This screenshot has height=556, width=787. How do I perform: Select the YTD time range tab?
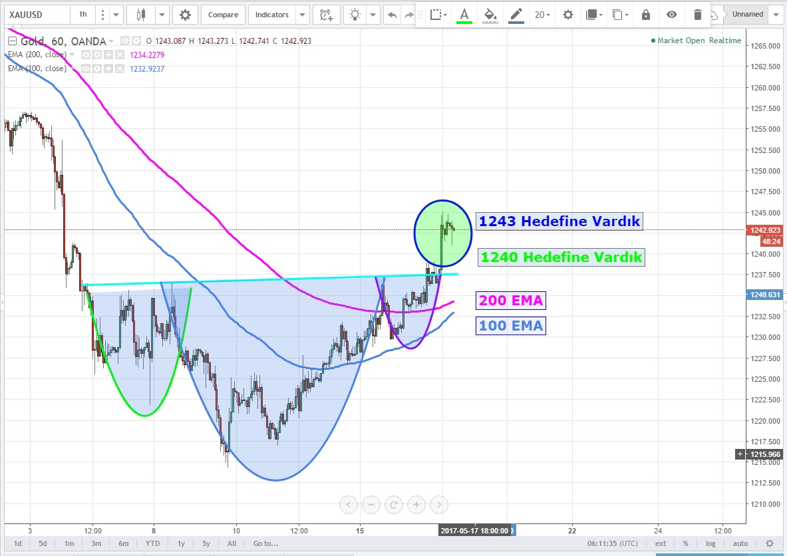[152, 543]
